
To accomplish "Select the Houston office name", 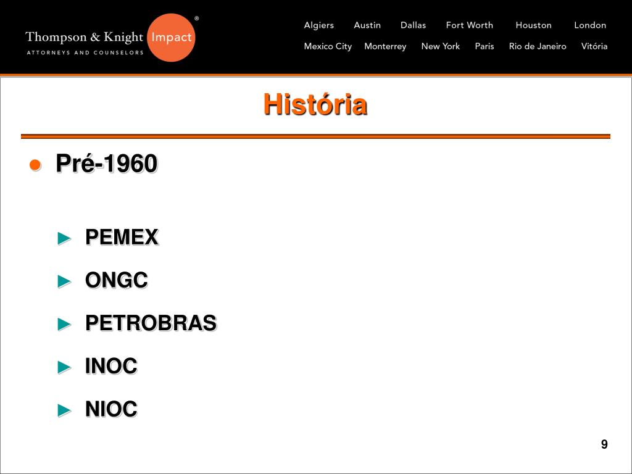I will [534, 25].
